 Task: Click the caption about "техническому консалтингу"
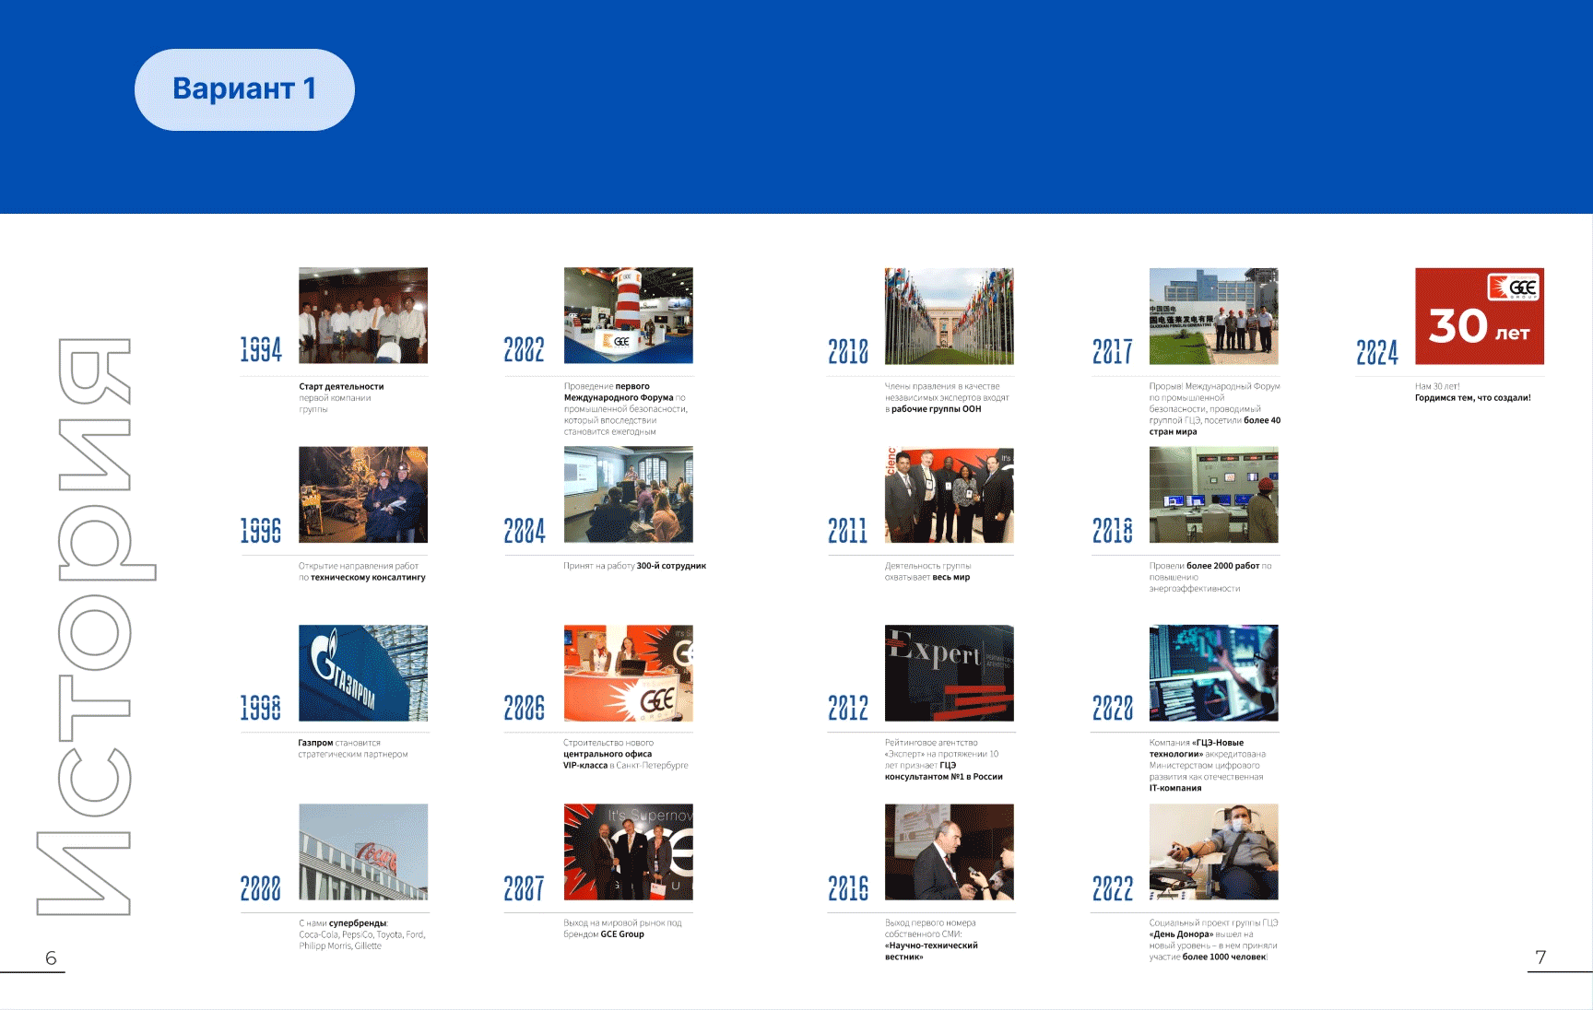point(362,572)
